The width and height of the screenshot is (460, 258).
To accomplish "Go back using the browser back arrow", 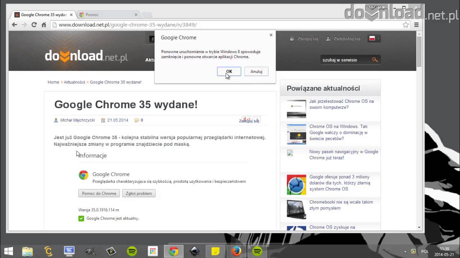I will click(14, 25).
